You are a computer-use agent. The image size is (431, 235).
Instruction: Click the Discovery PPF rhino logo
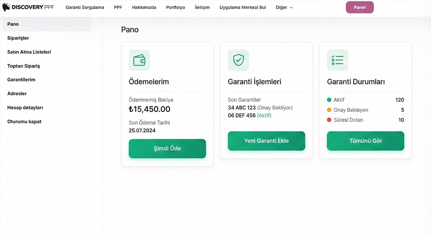point(6,7)
